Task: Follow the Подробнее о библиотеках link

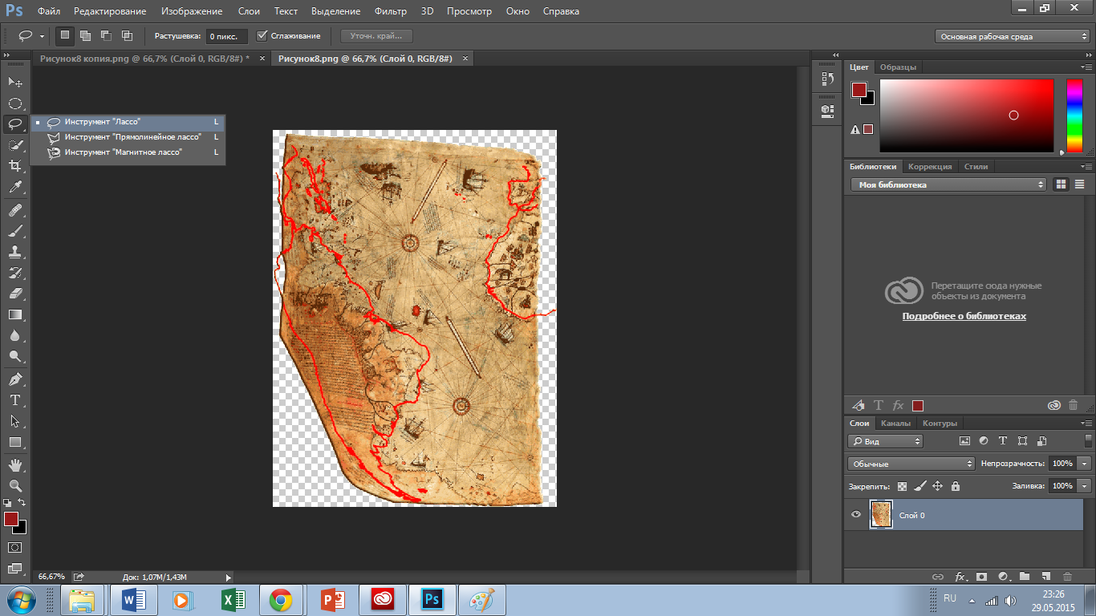Action: pos(964,316)
